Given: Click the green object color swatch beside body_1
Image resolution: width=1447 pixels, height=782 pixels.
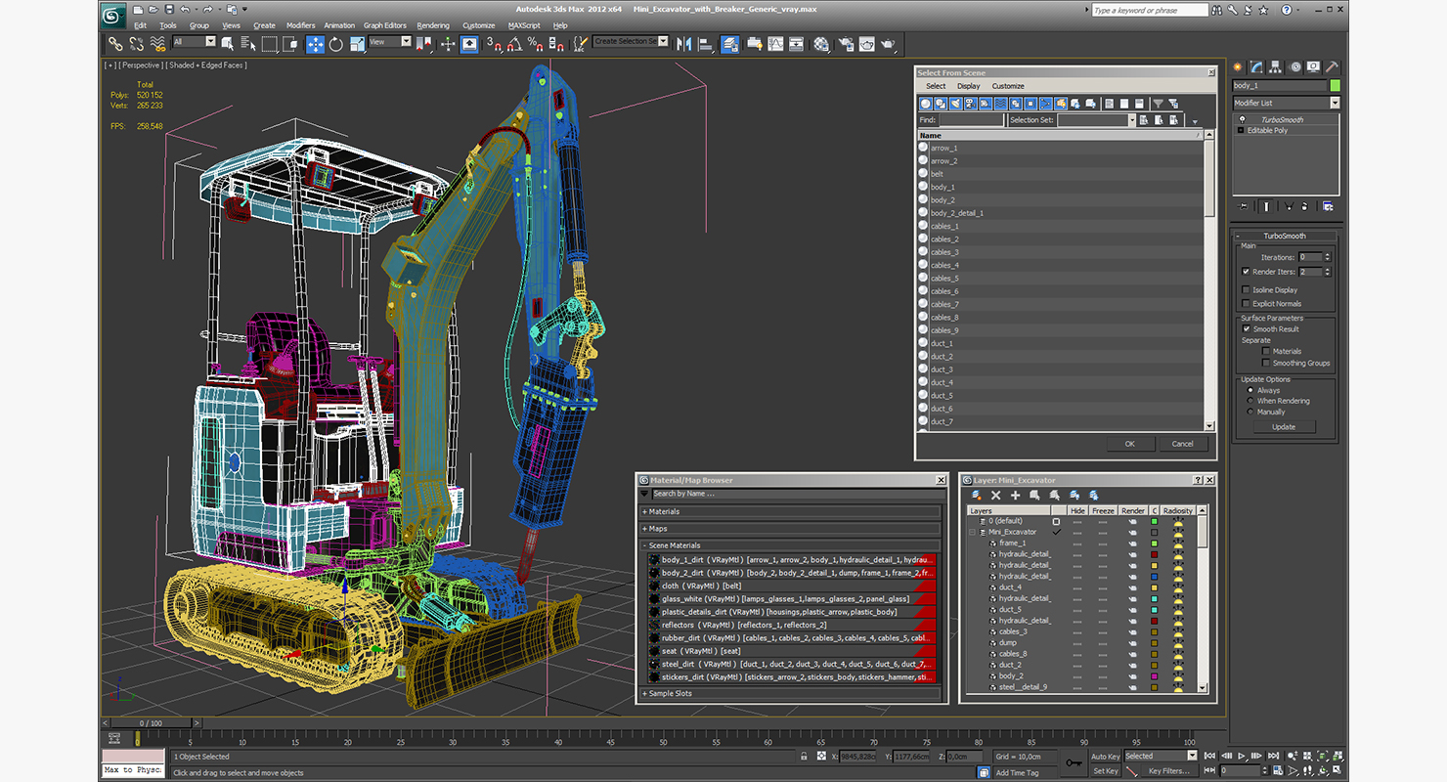Looking at the screenshot, I should pos(1336,86).
